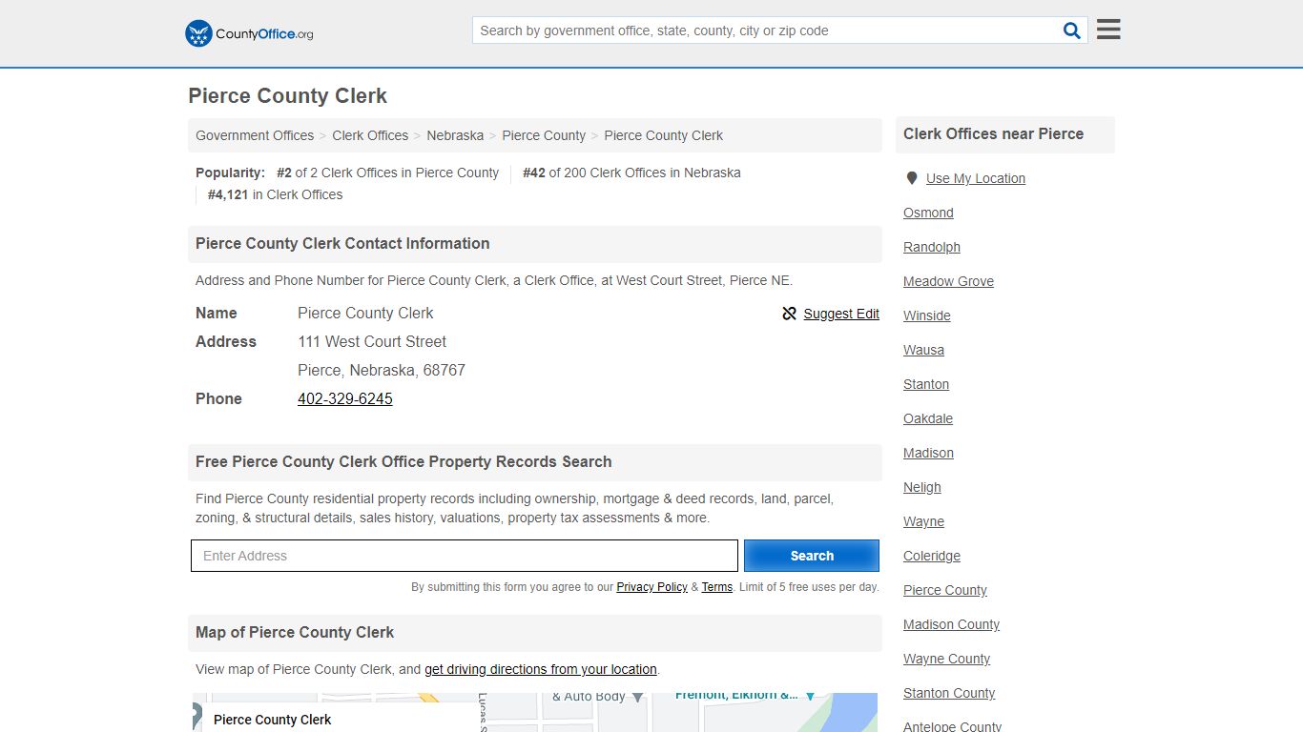The image size is (1303, 732).
Task: Click get driving directions link
Action: (x=541, y=669)
